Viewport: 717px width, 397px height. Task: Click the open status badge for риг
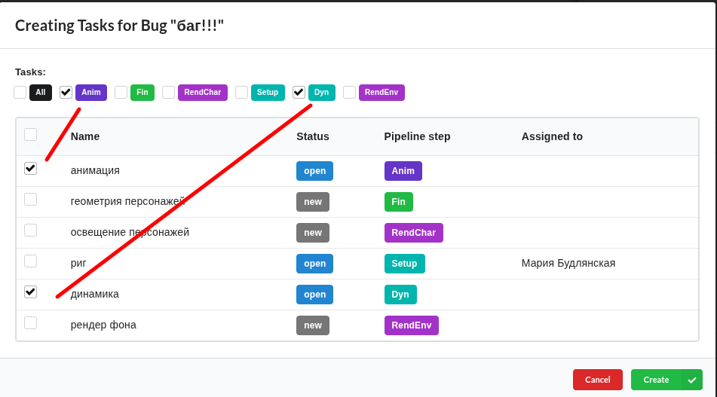314,264
